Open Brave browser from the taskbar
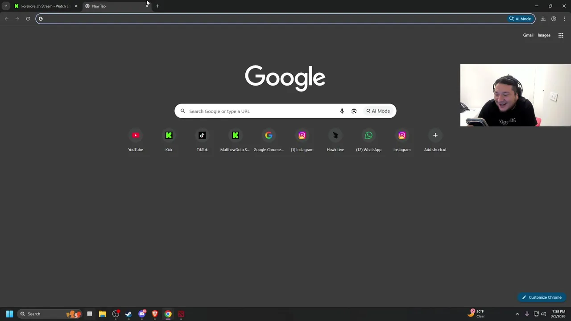This screenshot has height=321, width=571. (155, 314)
